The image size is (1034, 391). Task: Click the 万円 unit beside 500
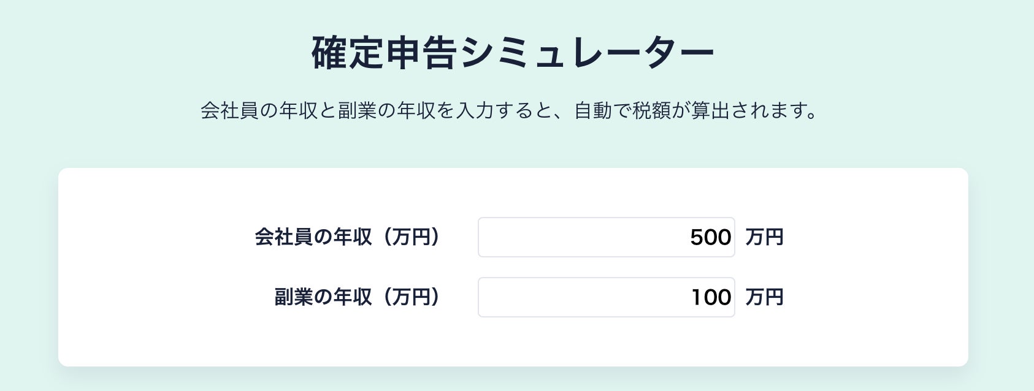click(x=764, y=237)
